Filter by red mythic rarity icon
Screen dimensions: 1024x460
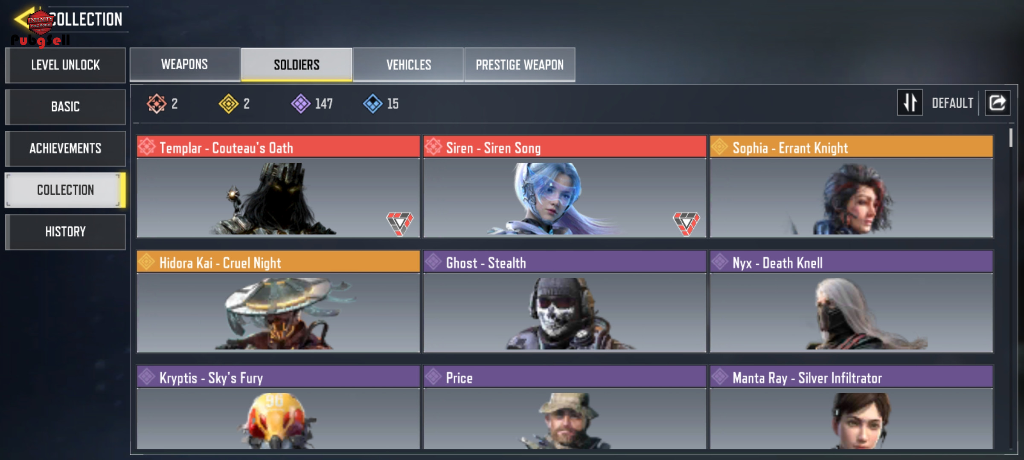[x=157, y=103]
